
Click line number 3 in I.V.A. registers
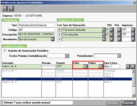tap(59, 39)
